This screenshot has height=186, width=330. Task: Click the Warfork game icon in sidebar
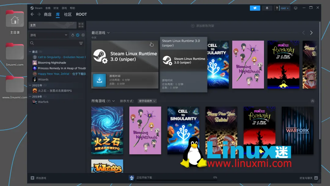click(35, 102)
